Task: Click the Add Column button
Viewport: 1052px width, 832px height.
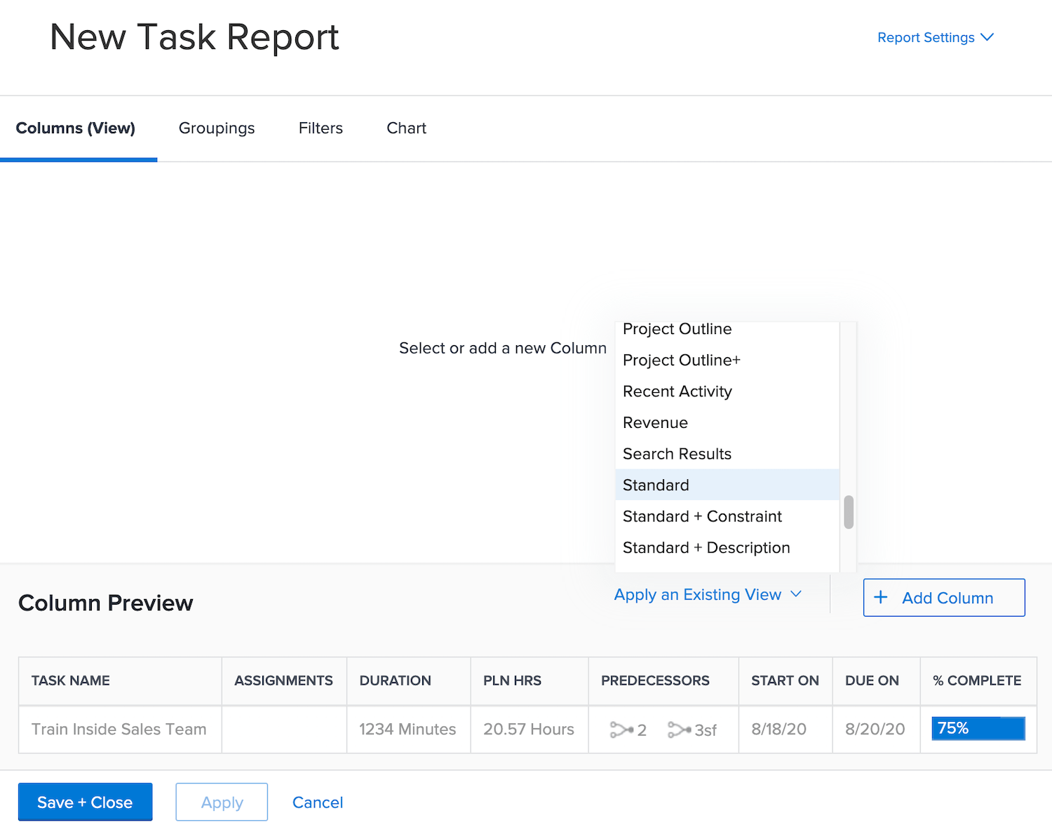Action: pyautogui.click(x=944, y=598)
